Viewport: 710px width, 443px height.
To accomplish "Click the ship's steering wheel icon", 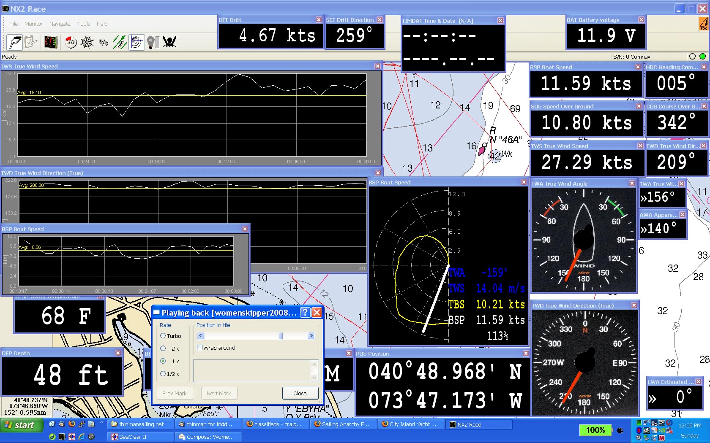I will coord(87,42).
